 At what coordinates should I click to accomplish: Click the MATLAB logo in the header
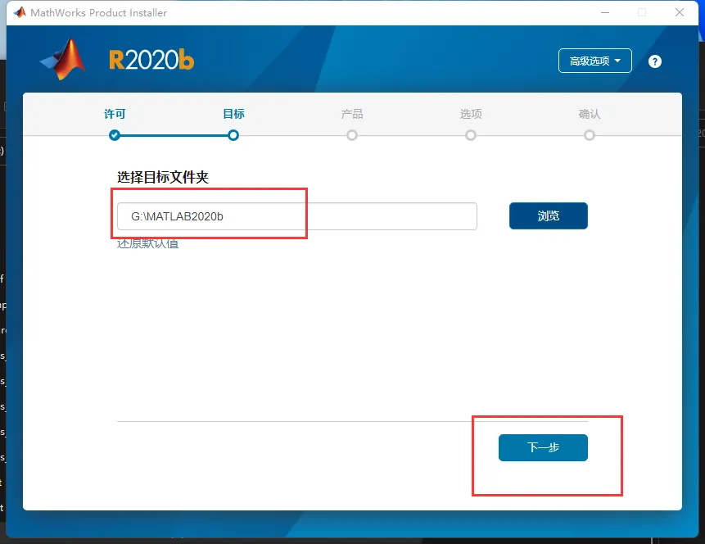(x=63, y=59)
